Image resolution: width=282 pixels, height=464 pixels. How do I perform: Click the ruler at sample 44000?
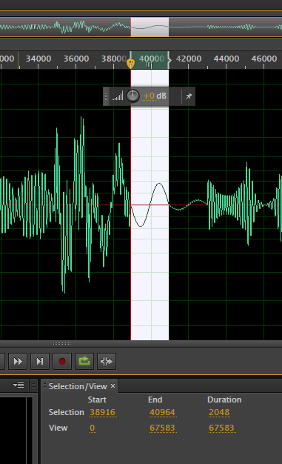click(226, 59)
